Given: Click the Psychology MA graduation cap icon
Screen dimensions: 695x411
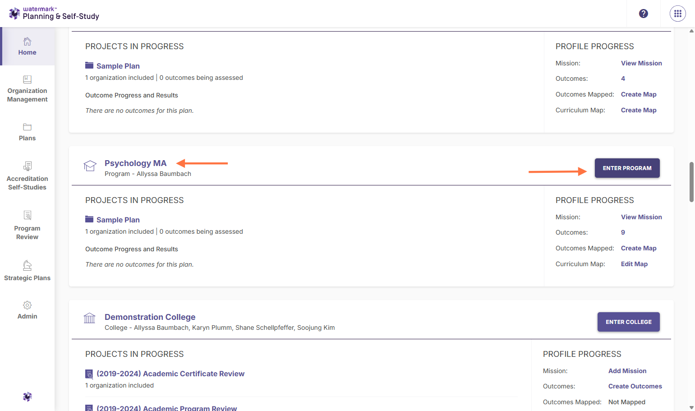Looking at the screenshot, I should (x=90, y=166).
